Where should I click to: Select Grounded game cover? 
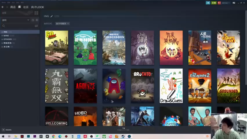(x=228, y=86)
